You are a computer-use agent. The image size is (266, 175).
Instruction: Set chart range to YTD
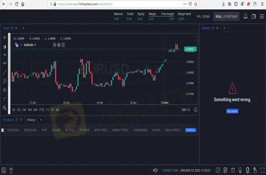[x=41, y=110]
